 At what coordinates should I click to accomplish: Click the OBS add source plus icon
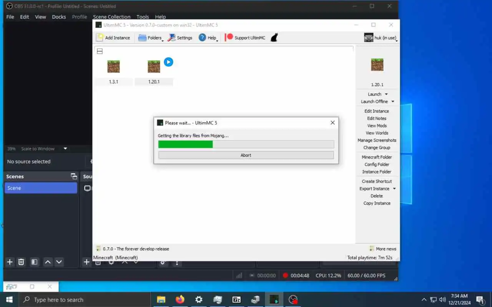[x=86, y=262]
